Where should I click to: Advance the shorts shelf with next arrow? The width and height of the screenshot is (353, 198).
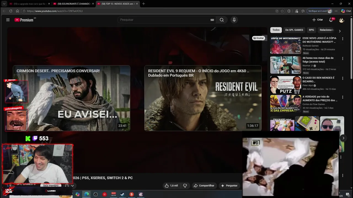point(343,138)
